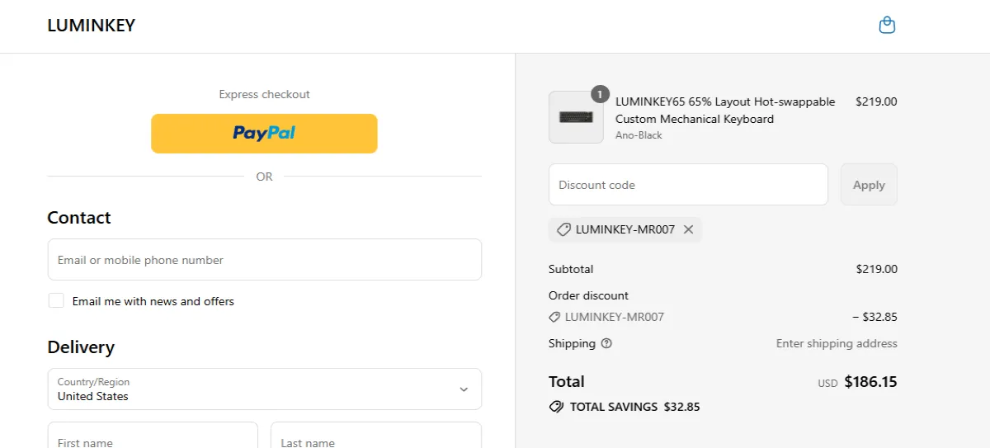Image resolution: width=990 pixels, height=448 pixels.
Task: Click the tag icon in discount chip
Action: coord(563,230)
